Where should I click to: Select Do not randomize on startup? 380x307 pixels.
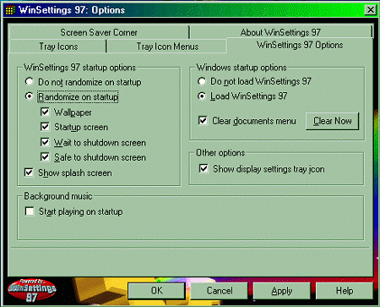tap(30, 82)
